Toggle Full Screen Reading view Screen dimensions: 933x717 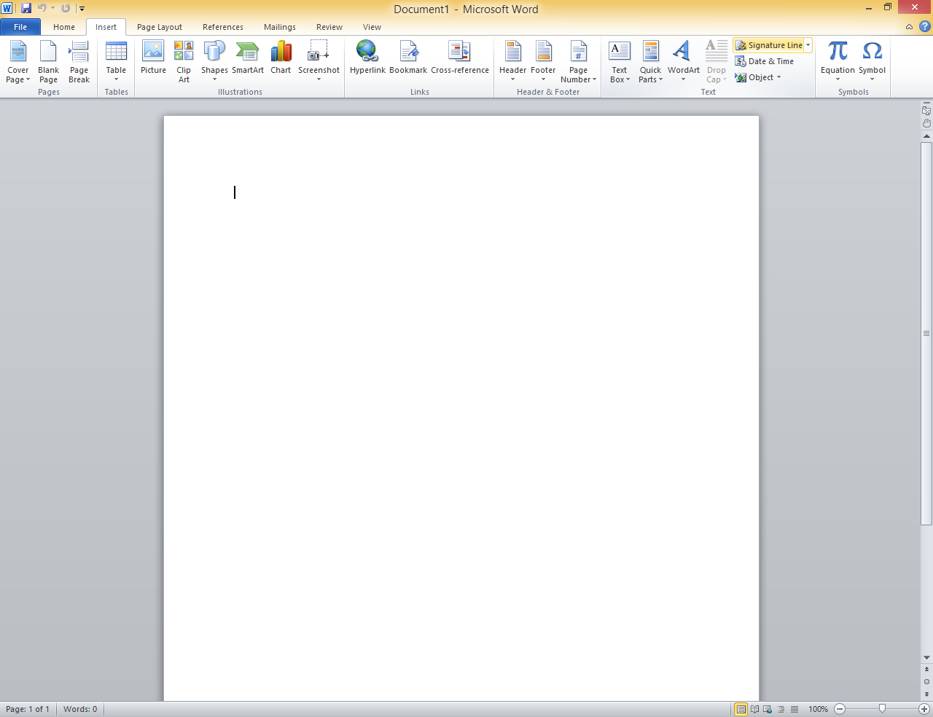click(754, 709)
